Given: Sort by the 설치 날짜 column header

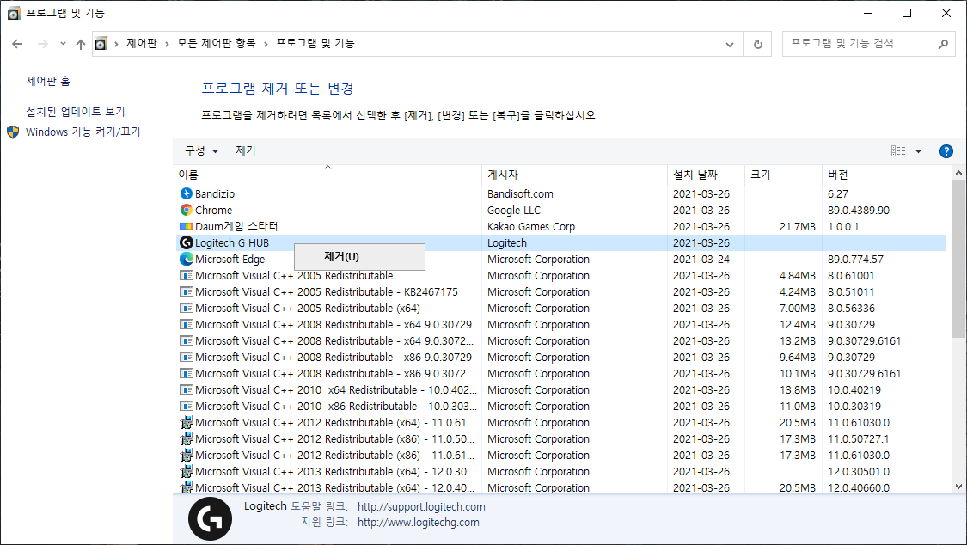Looking at the screenshot, I should coord(707,175).
